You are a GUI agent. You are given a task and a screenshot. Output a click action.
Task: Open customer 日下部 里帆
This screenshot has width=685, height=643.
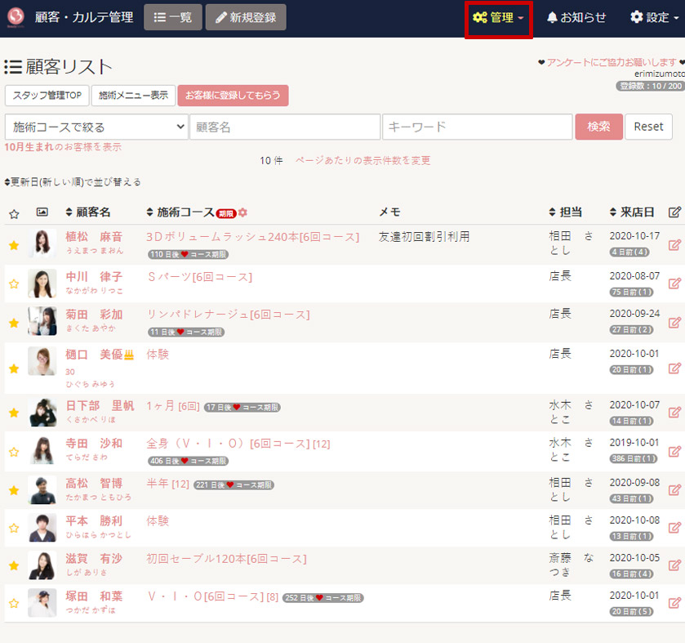click(x=100, y=405)
